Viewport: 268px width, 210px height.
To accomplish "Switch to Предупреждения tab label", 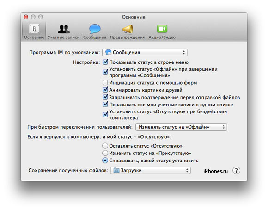I will tap(127, 37).
